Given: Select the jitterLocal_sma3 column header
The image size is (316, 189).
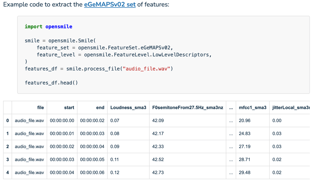Looking at the screenshot, I should [x=290, y=107].
